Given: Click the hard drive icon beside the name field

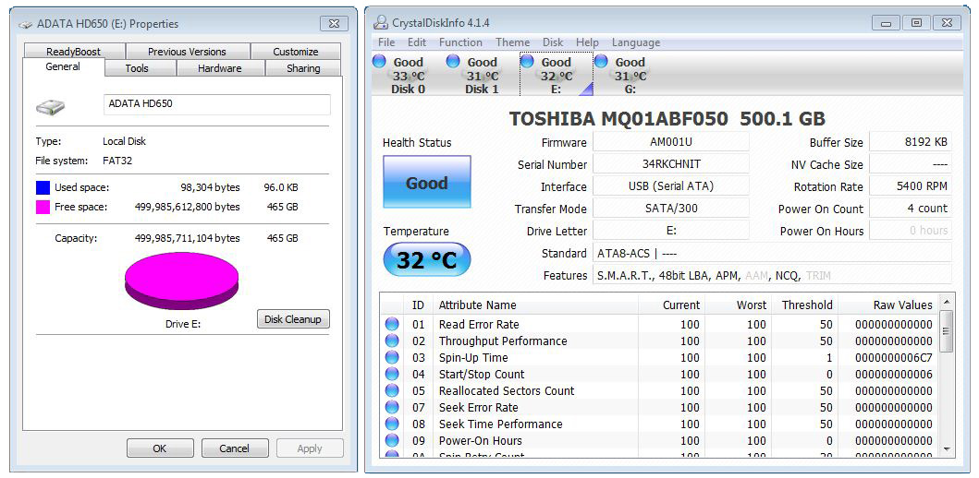Looking at the screenshot, I should coord(49,106).
